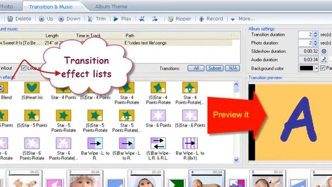Image resolution: width=332 pixels, height=187 pixels.
Task: Choose Star - 5 Points-Rotate(... 4:3 transition
Action: pos(127,121)
